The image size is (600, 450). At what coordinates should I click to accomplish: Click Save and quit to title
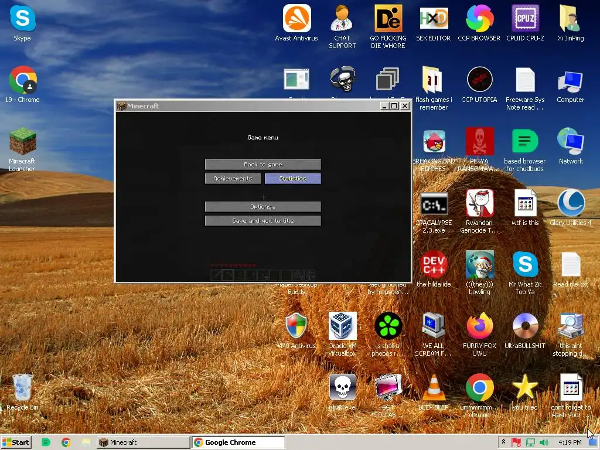click(263, 221)
